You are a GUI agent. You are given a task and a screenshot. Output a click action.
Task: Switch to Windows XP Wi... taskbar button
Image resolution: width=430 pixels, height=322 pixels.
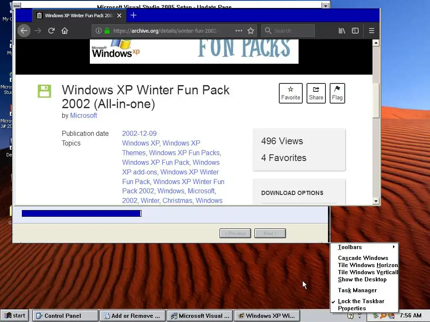click(x=267, y=316)
